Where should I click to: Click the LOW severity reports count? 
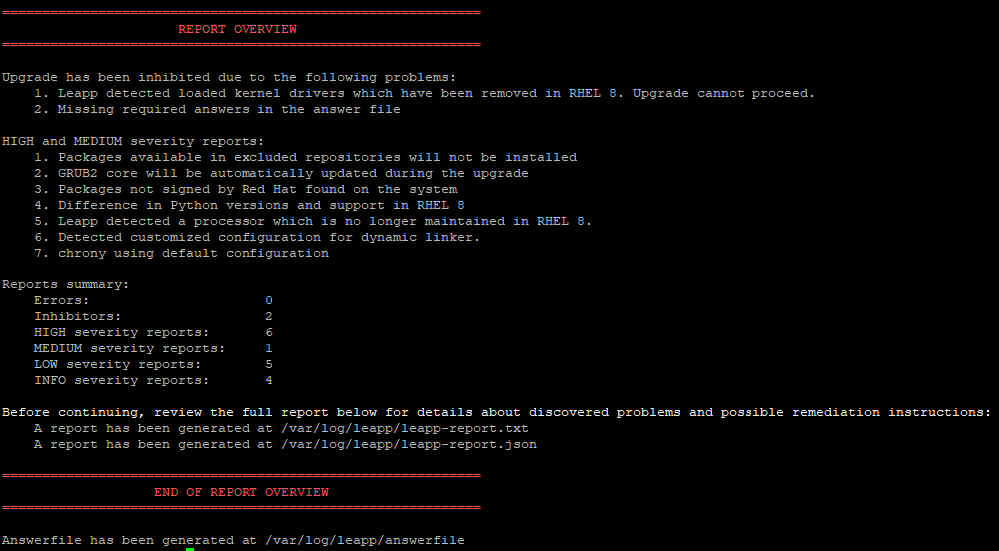[269, 364]
